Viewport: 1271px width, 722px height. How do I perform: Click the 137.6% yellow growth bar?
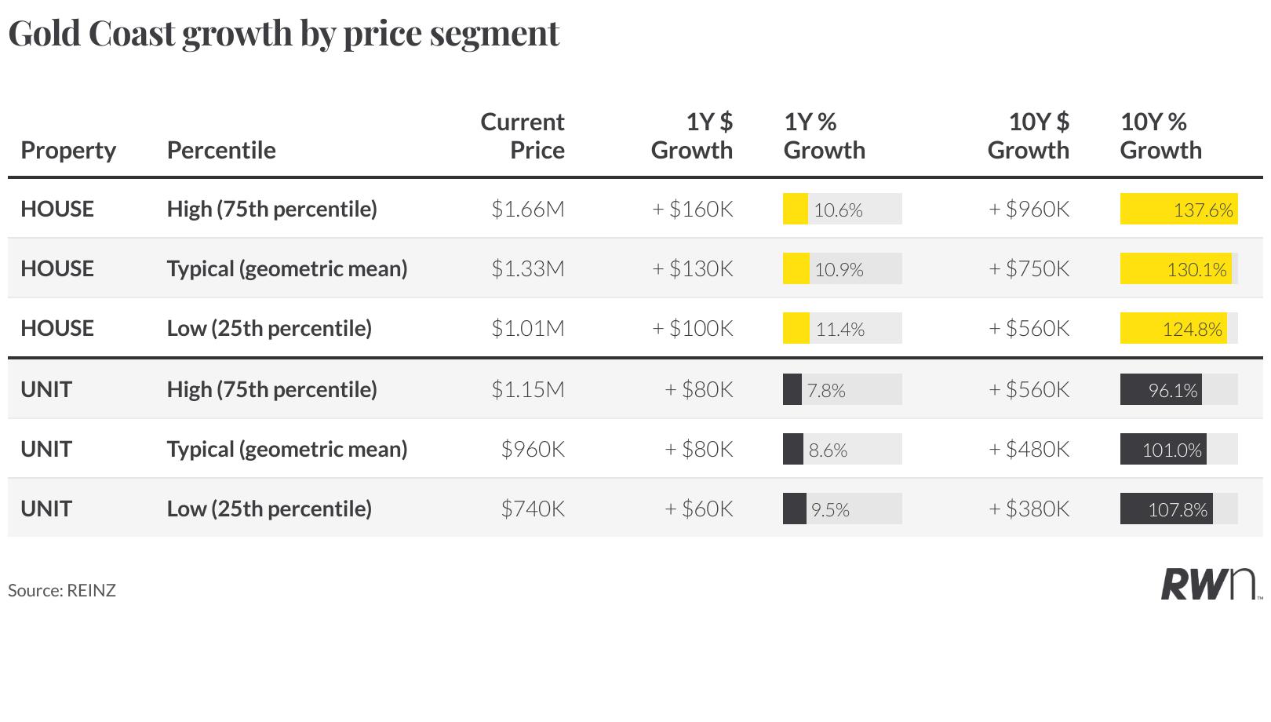click(1178, 210)
